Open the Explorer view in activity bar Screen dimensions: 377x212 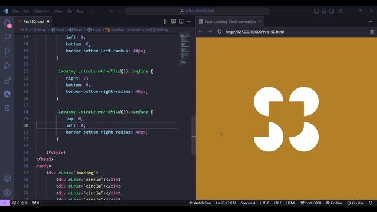(7, 24)
